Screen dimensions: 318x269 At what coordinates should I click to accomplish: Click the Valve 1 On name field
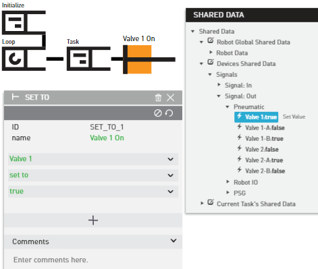pyautogui.click(x=107, y=138)
